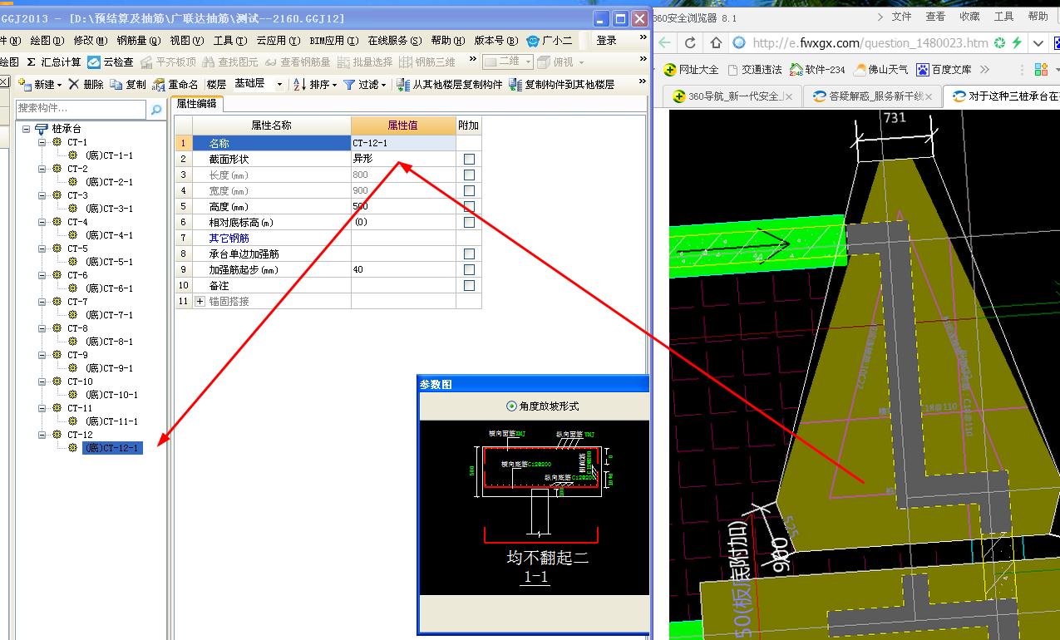This screenshot has height=640, width=1060.
Task: Open the 软件-234 bookmark
Action: [x=818, y=70]
